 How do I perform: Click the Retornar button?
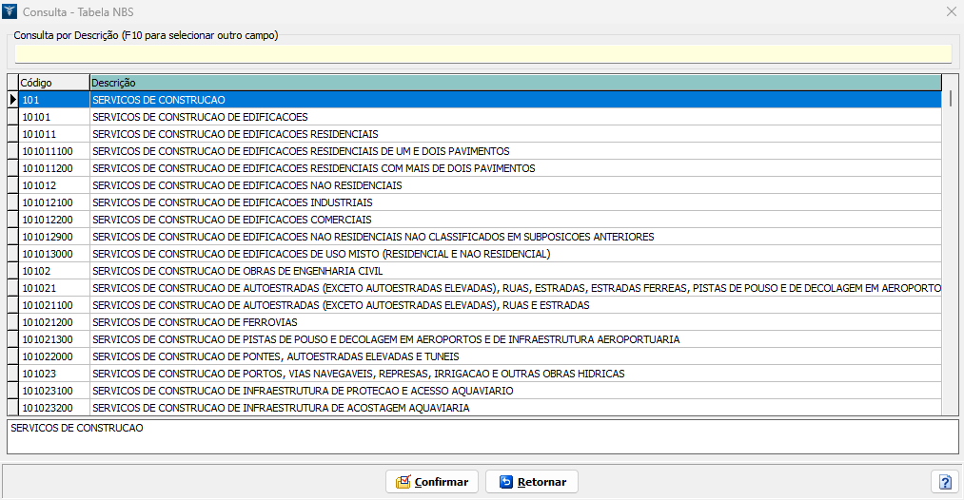pos(531,482)
